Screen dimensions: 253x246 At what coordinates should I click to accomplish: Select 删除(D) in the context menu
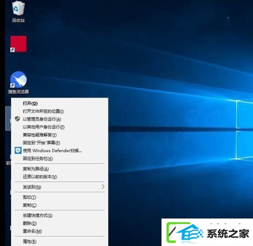(30, 223)
